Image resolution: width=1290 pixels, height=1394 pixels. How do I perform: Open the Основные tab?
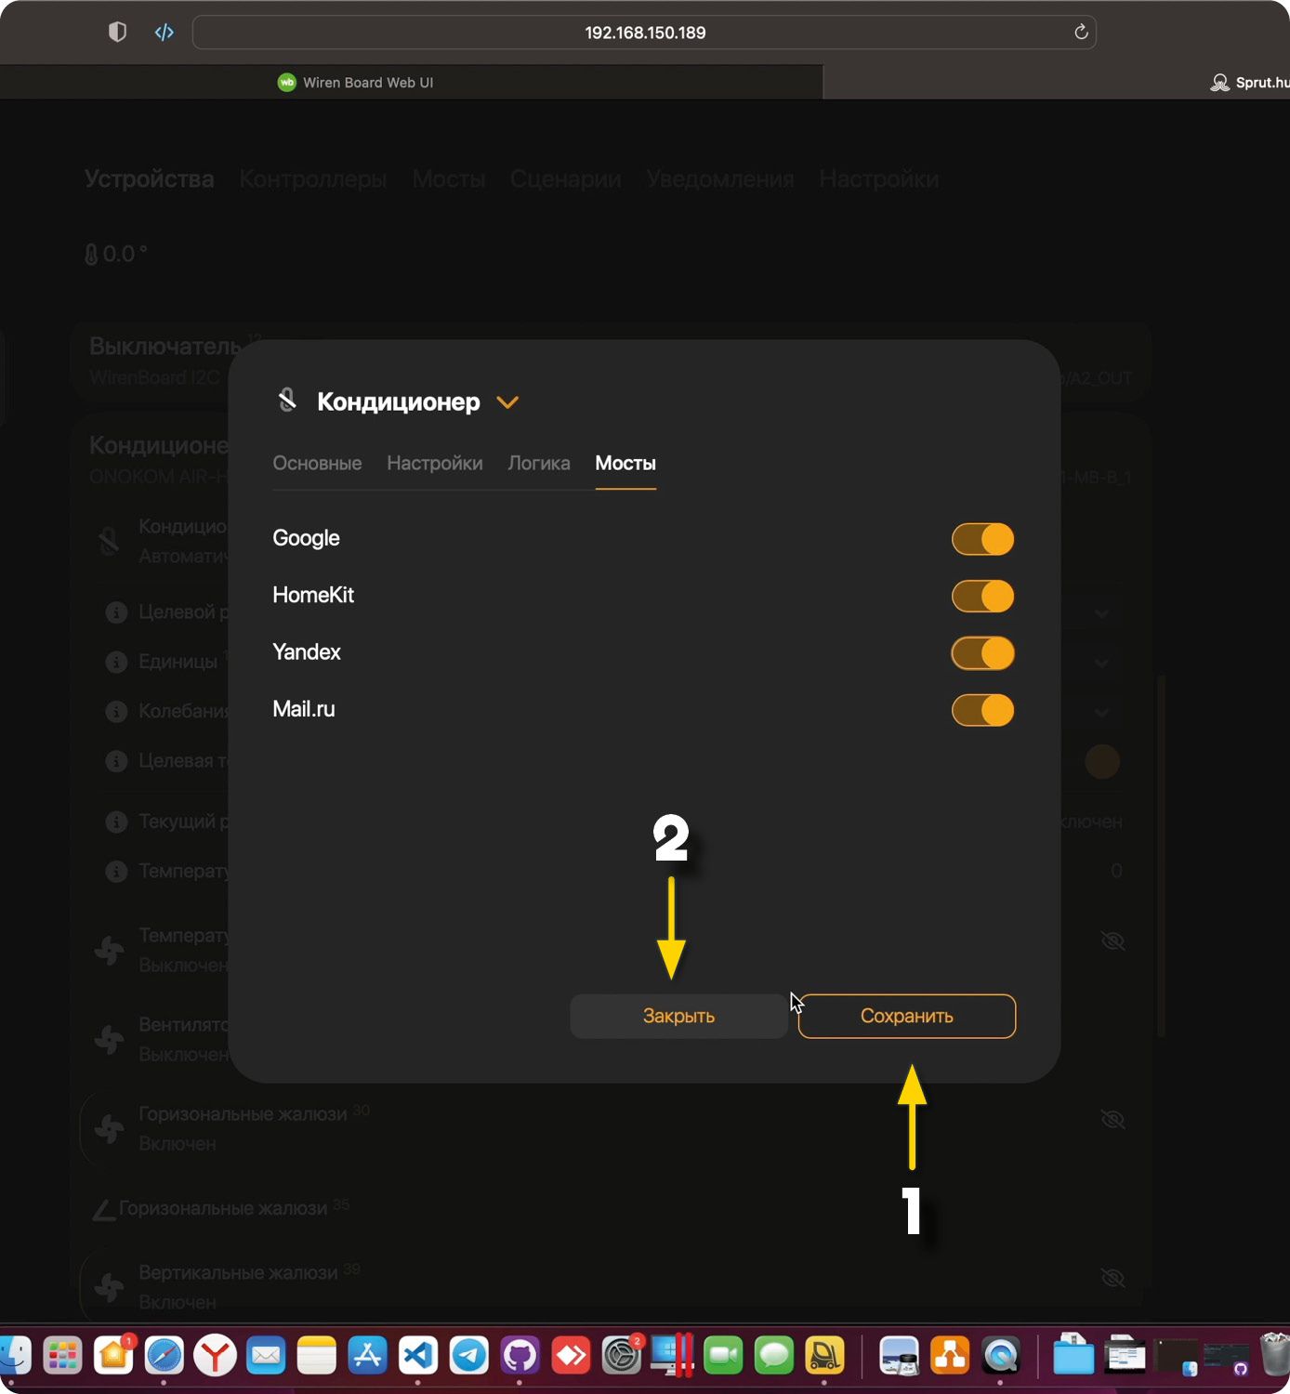[317, 463]
